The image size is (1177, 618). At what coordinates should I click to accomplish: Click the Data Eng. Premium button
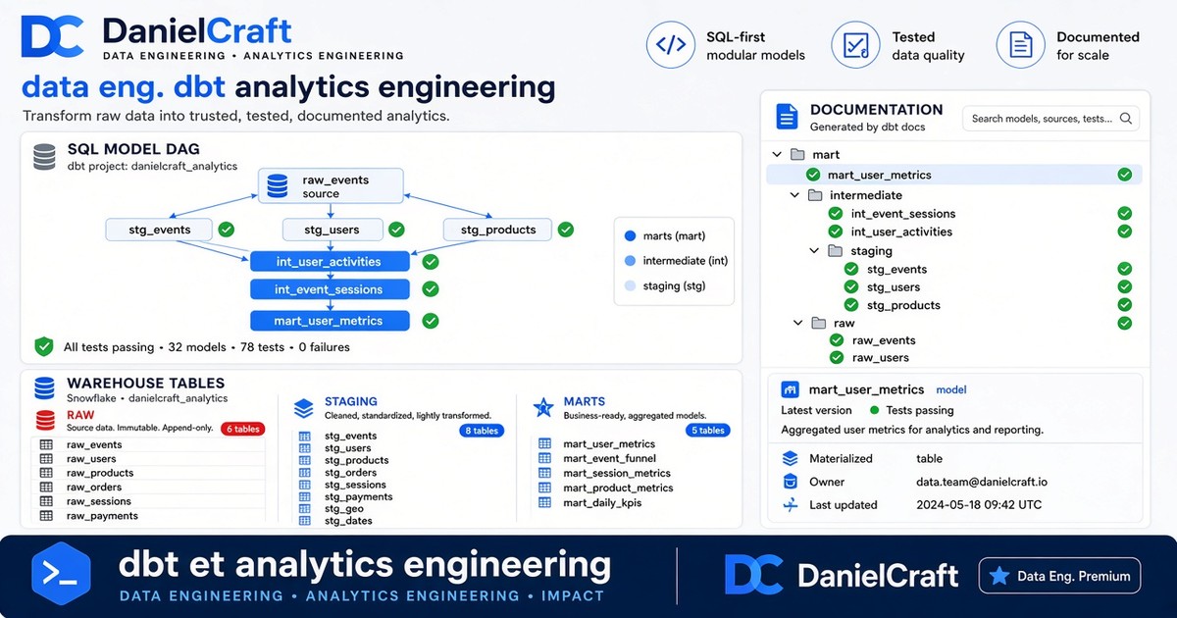pos(1061,577)
